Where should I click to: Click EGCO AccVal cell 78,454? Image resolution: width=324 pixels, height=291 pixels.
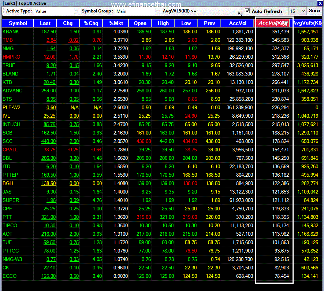click(x=282, y=276)
